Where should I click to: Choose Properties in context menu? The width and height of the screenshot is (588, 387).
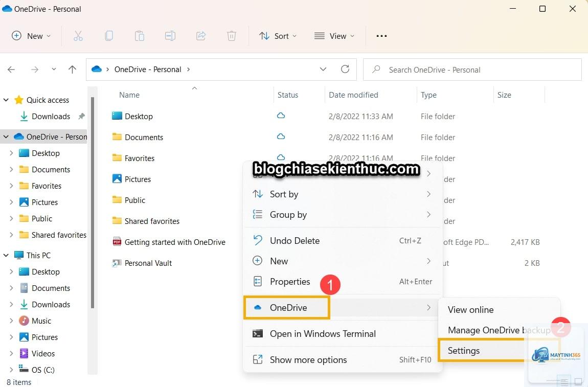click(x=343, y=282)
